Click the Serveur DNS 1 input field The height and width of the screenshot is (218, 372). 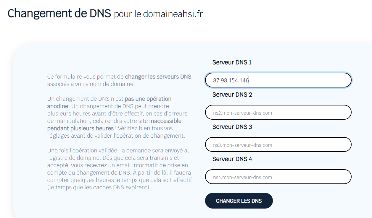coord(278,80)
